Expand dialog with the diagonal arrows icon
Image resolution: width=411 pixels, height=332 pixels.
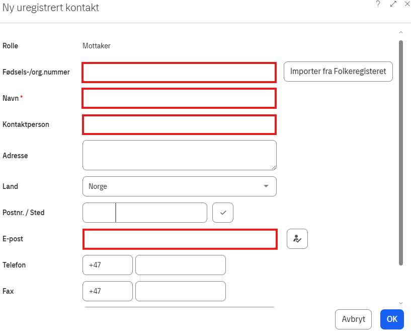[393, 4]
